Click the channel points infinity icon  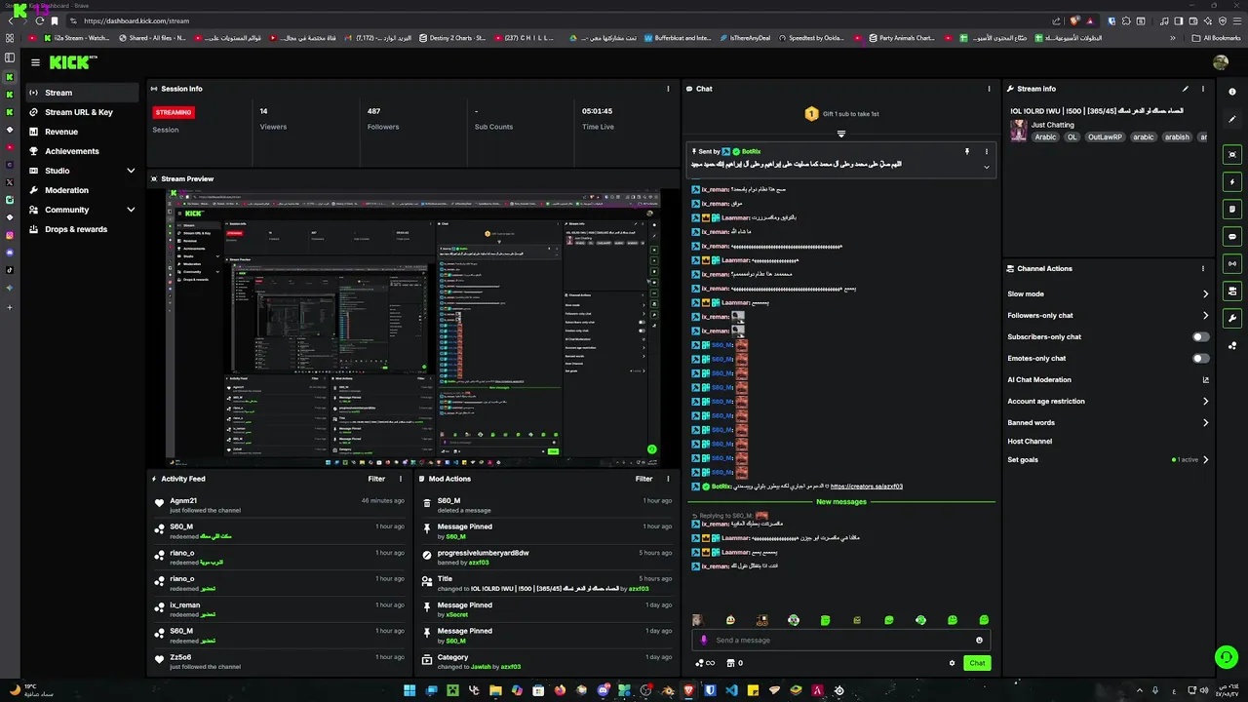tap(704, 663)
